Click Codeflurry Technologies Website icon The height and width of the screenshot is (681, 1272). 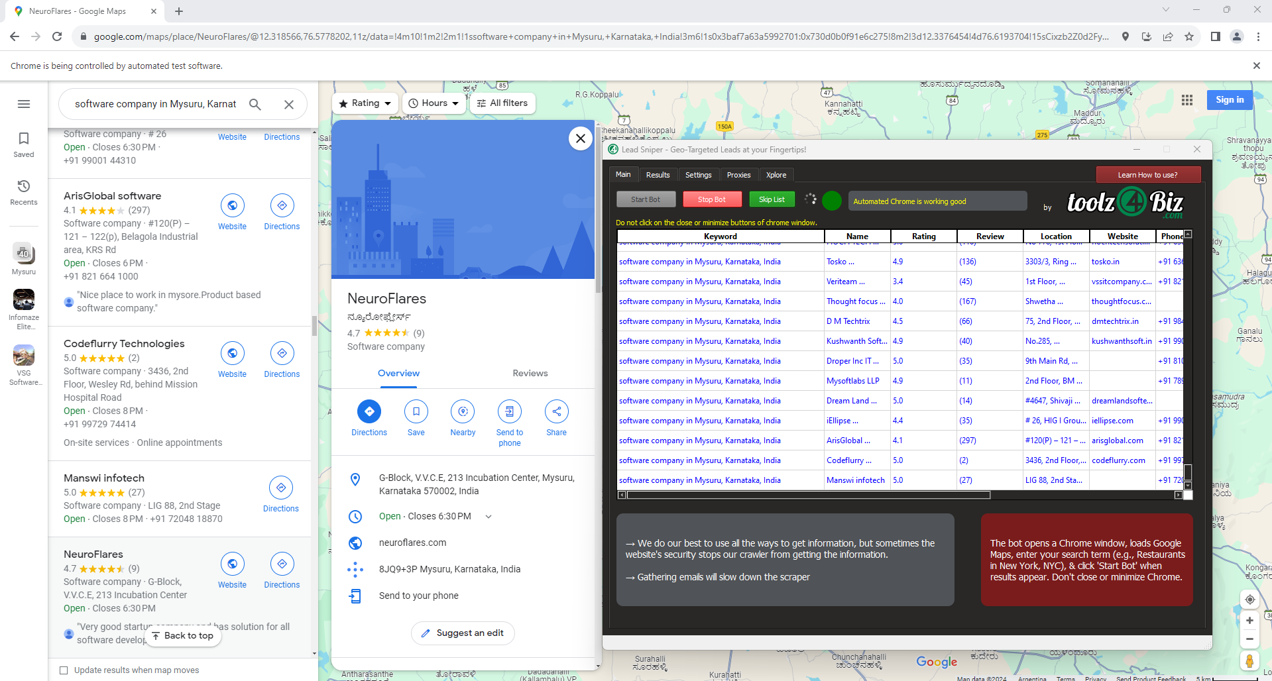pyautogui.click(x=233, y=353)
